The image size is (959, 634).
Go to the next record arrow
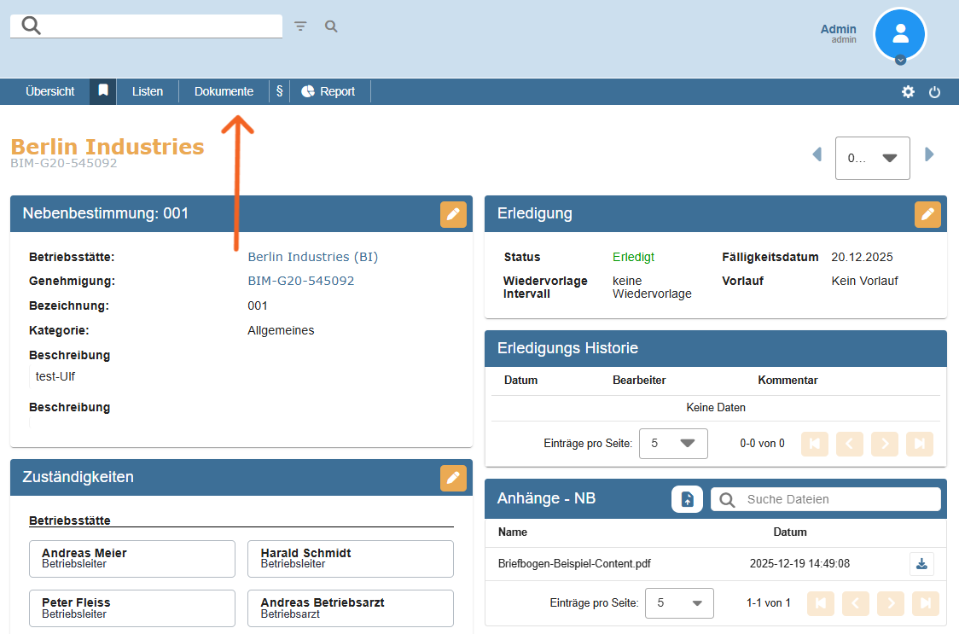click(x=930, y=154)
